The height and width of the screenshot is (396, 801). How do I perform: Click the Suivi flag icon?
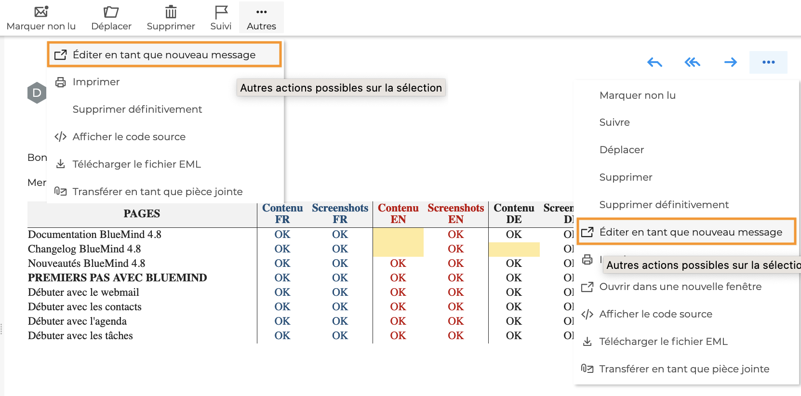pyautogui.click(x=221, y=12)
